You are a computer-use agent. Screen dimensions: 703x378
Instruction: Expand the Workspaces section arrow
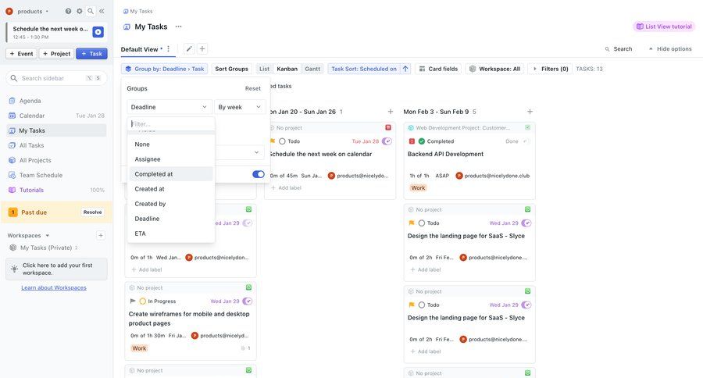click(48, 235)
